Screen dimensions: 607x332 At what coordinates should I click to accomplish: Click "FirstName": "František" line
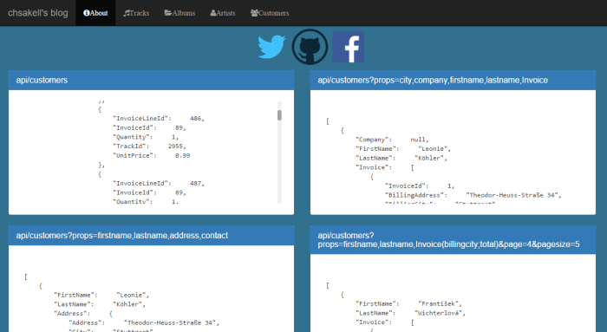pyautogui.click(x=408, y=303)
